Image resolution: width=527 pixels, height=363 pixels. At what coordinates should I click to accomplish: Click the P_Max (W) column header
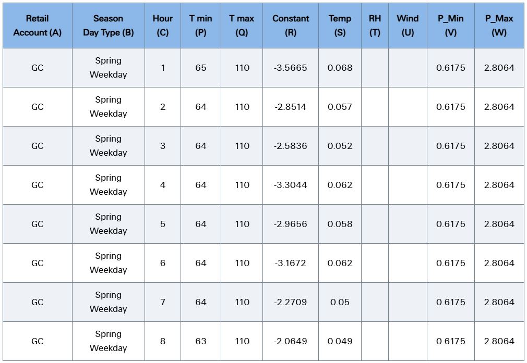[499, 26]
